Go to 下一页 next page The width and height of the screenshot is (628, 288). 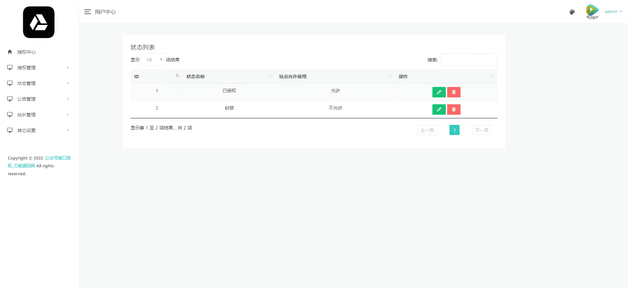click(x=481, y=130)
